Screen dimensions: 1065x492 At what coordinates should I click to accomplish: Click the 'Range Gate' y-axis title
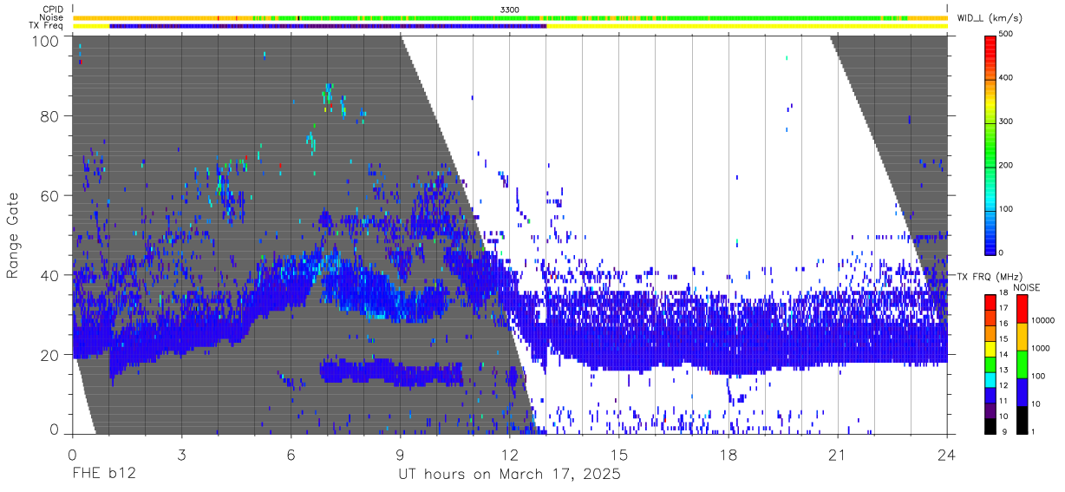[13, 235]
